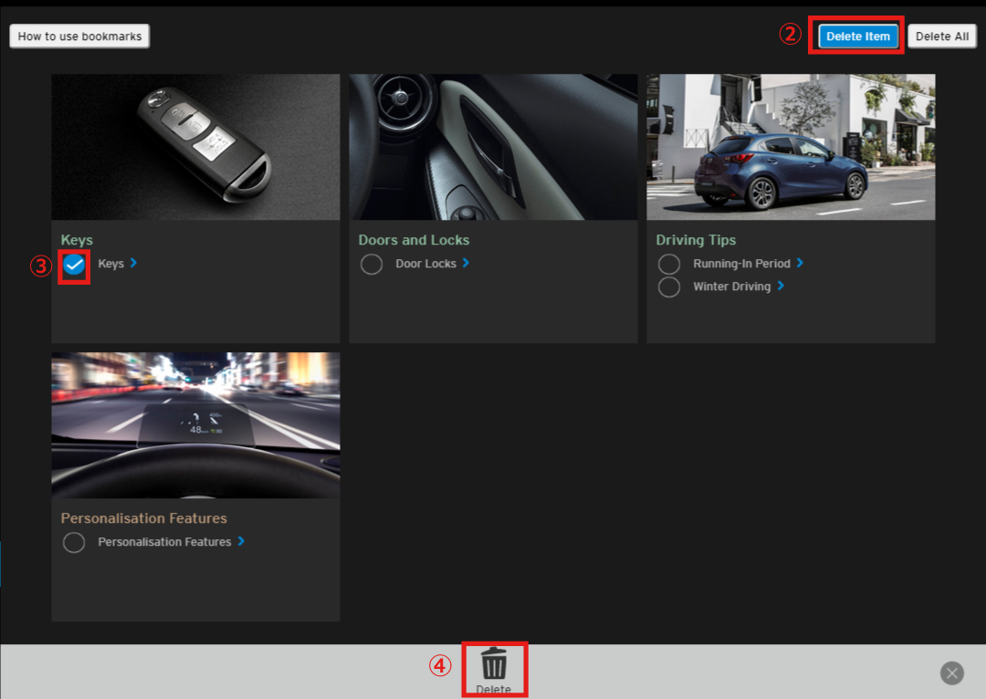986x699 pixels.
Task: Click the trash can Delete icon
Action: point(494,663)
